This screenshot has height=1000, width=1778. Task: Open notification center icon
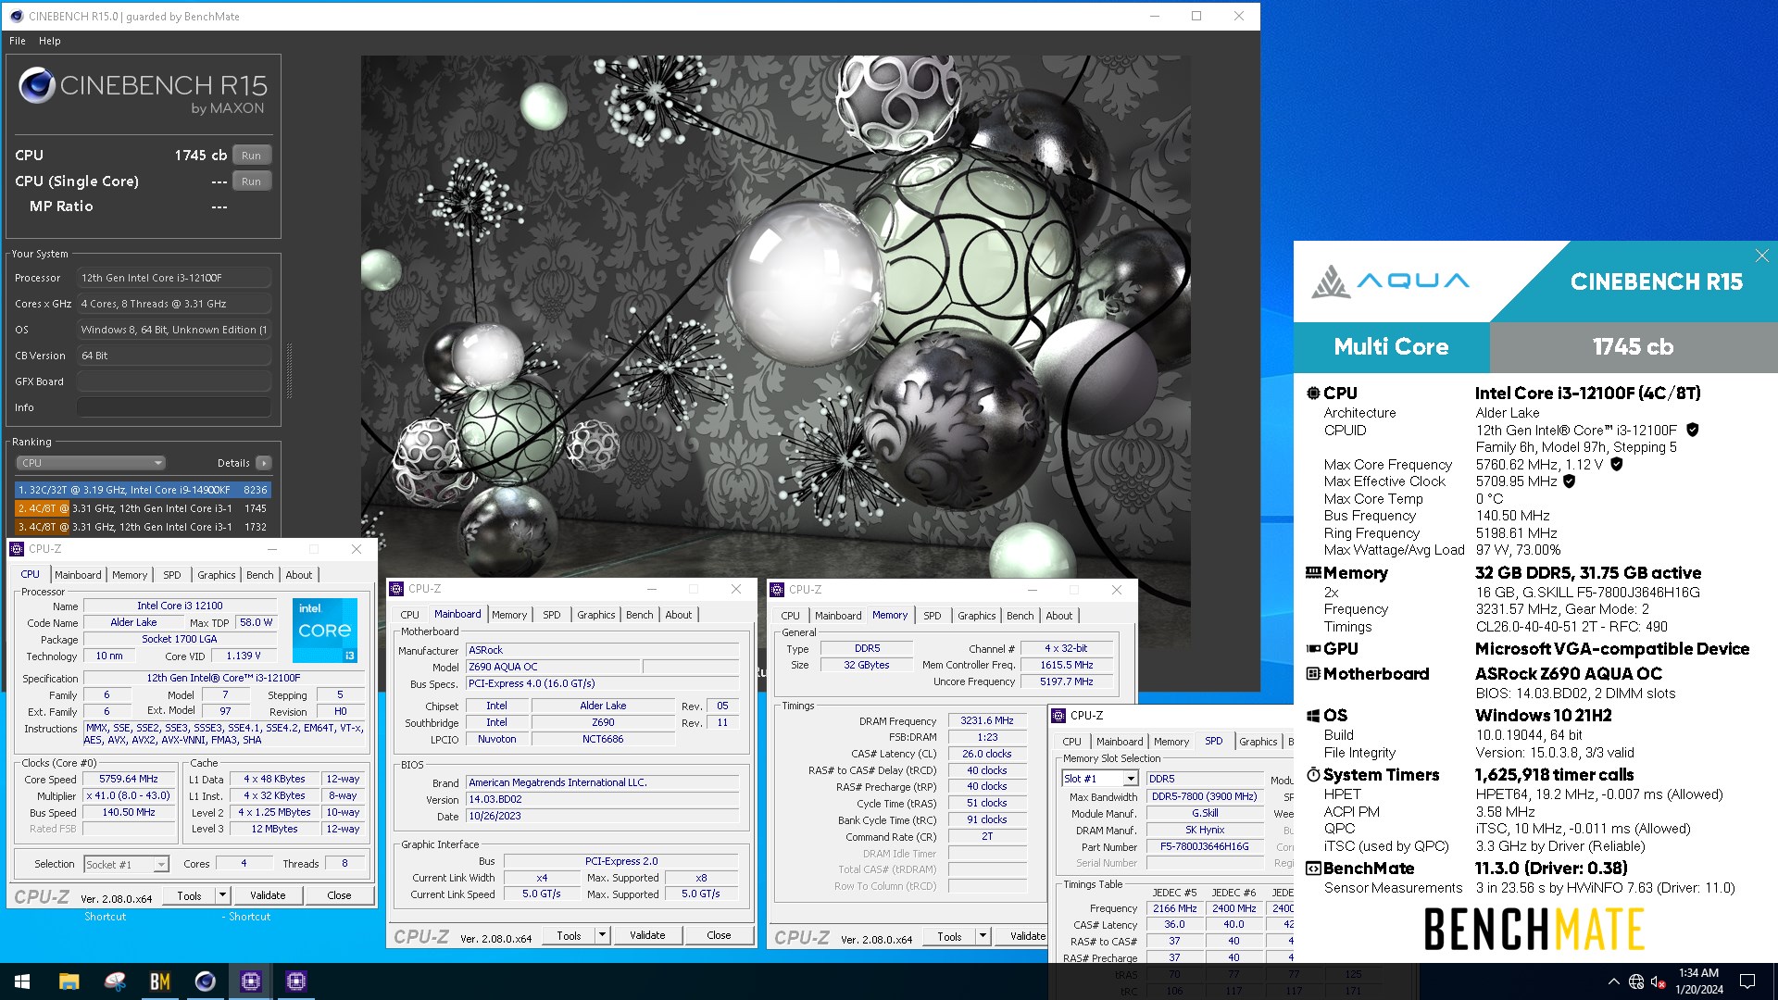1747,981
